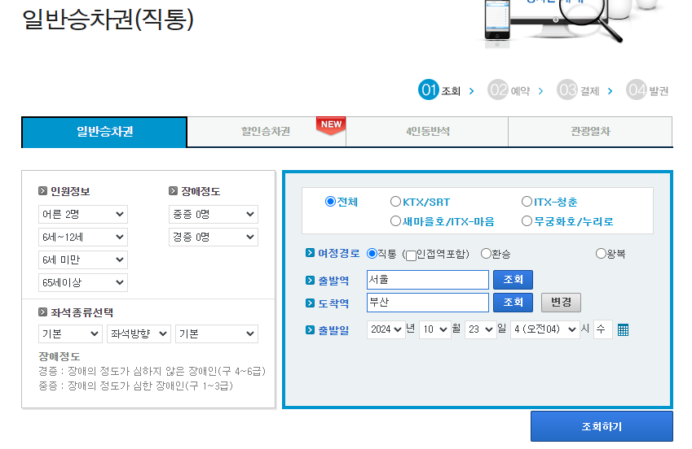Screen dimensions: 692x449
Task: Open the 4 (오전04) hour dropdown
Action: tap(545, 329)
